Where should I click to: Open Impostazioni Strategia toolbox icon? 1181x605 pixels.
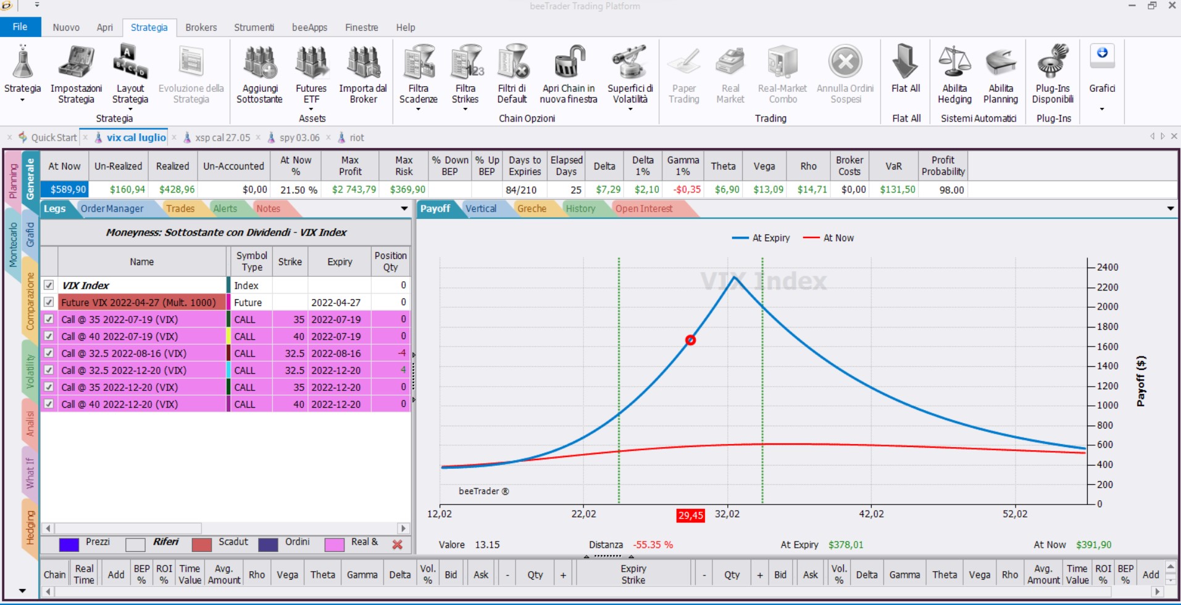[76, 62]
